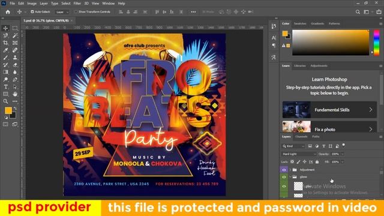Select the Magic Wand tool
This screenshot has width=384, height=216.
click(x=15, y=35)
